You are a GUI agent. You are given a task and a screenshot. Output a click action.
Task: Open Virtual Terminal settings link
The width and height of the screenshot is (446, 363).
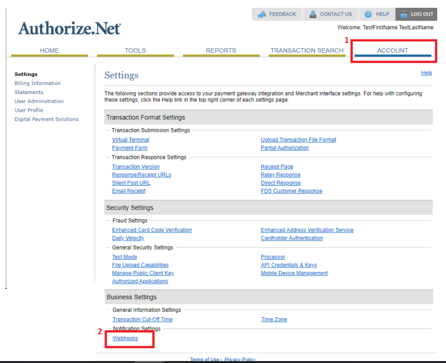click(131, 140)
